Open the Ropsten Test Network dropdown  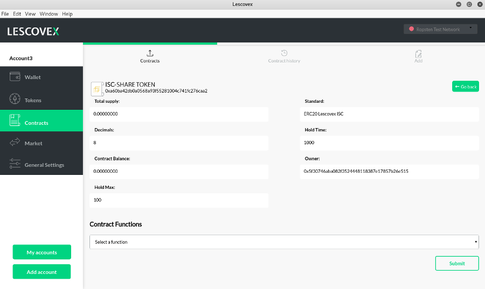click(x=440, y=29)
